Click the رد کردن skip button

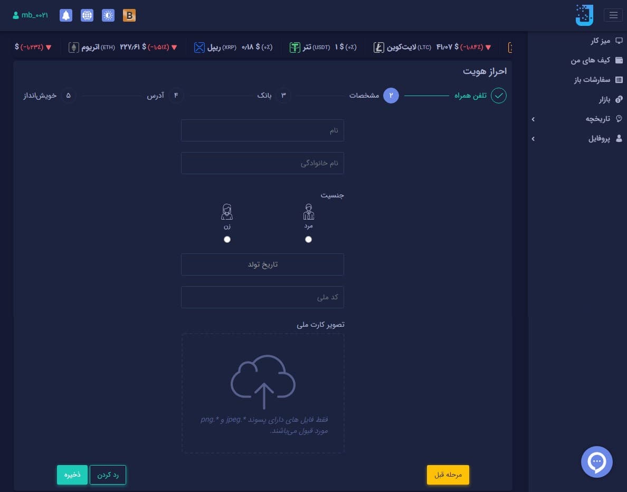click(x=108, y=475)
